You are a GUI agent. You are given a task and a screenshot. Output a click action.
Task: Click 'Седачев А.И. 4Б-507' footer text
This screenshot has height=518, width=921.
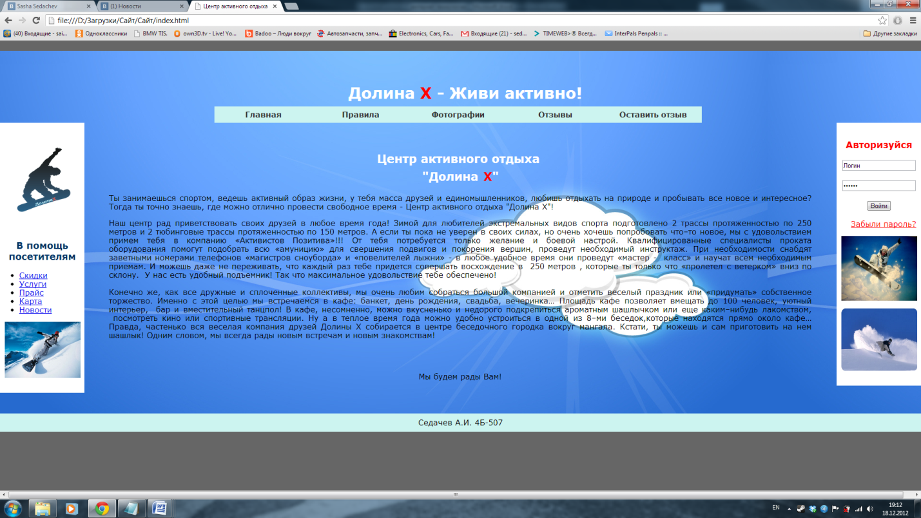460,423
